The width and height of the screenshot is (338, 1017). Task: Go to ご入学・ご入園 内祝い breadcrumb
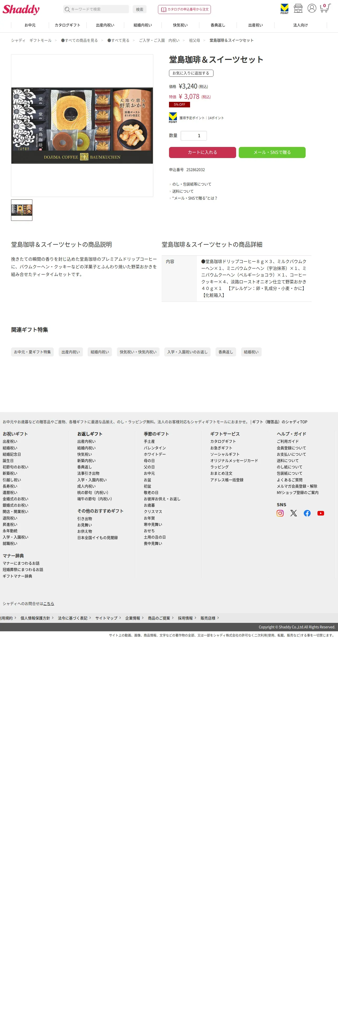[x=159, y=40]
